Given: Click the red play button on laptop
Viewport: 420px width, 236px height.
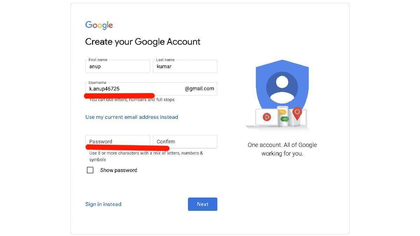Looking at the screenshot, I should click(x=267, y=117).
